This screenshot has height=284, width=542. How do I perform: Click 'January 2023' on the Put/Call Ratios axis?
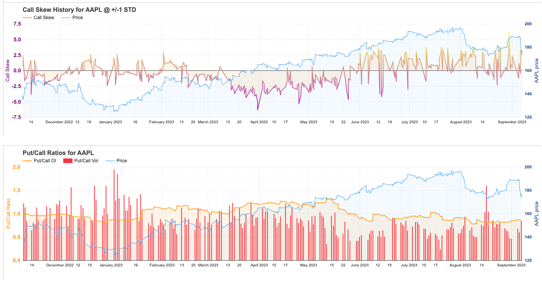pyautogui.click(x=110, y=265)
